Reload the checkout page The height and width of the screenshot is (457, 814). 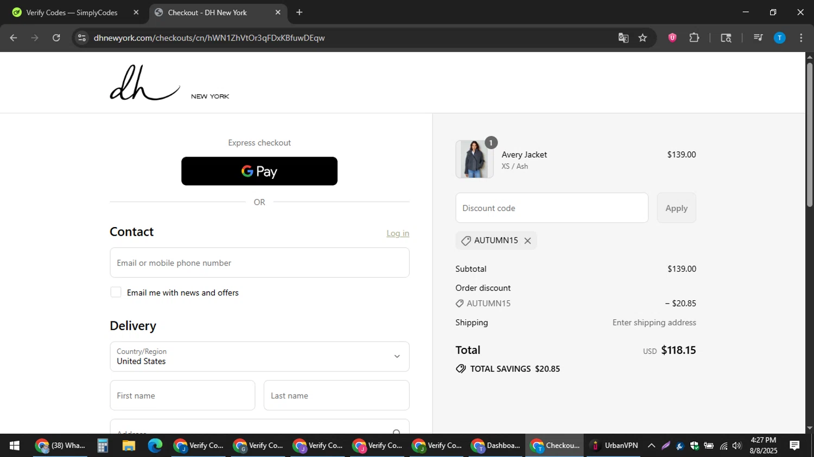point(56,38)
